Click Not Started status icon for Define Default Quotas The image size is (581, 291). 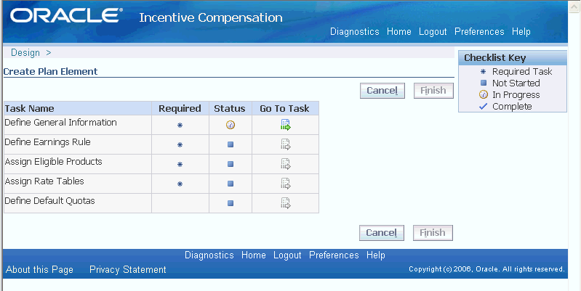231,203
